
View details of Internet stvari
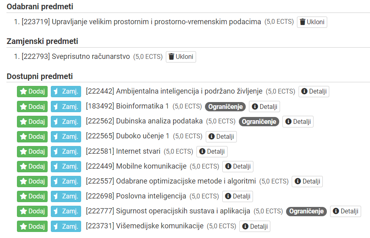tap(212, 151)
